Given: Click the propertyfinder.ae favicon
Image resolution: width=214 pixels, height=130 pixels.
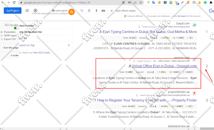Looking at the screenshot, I should (194, 93).
